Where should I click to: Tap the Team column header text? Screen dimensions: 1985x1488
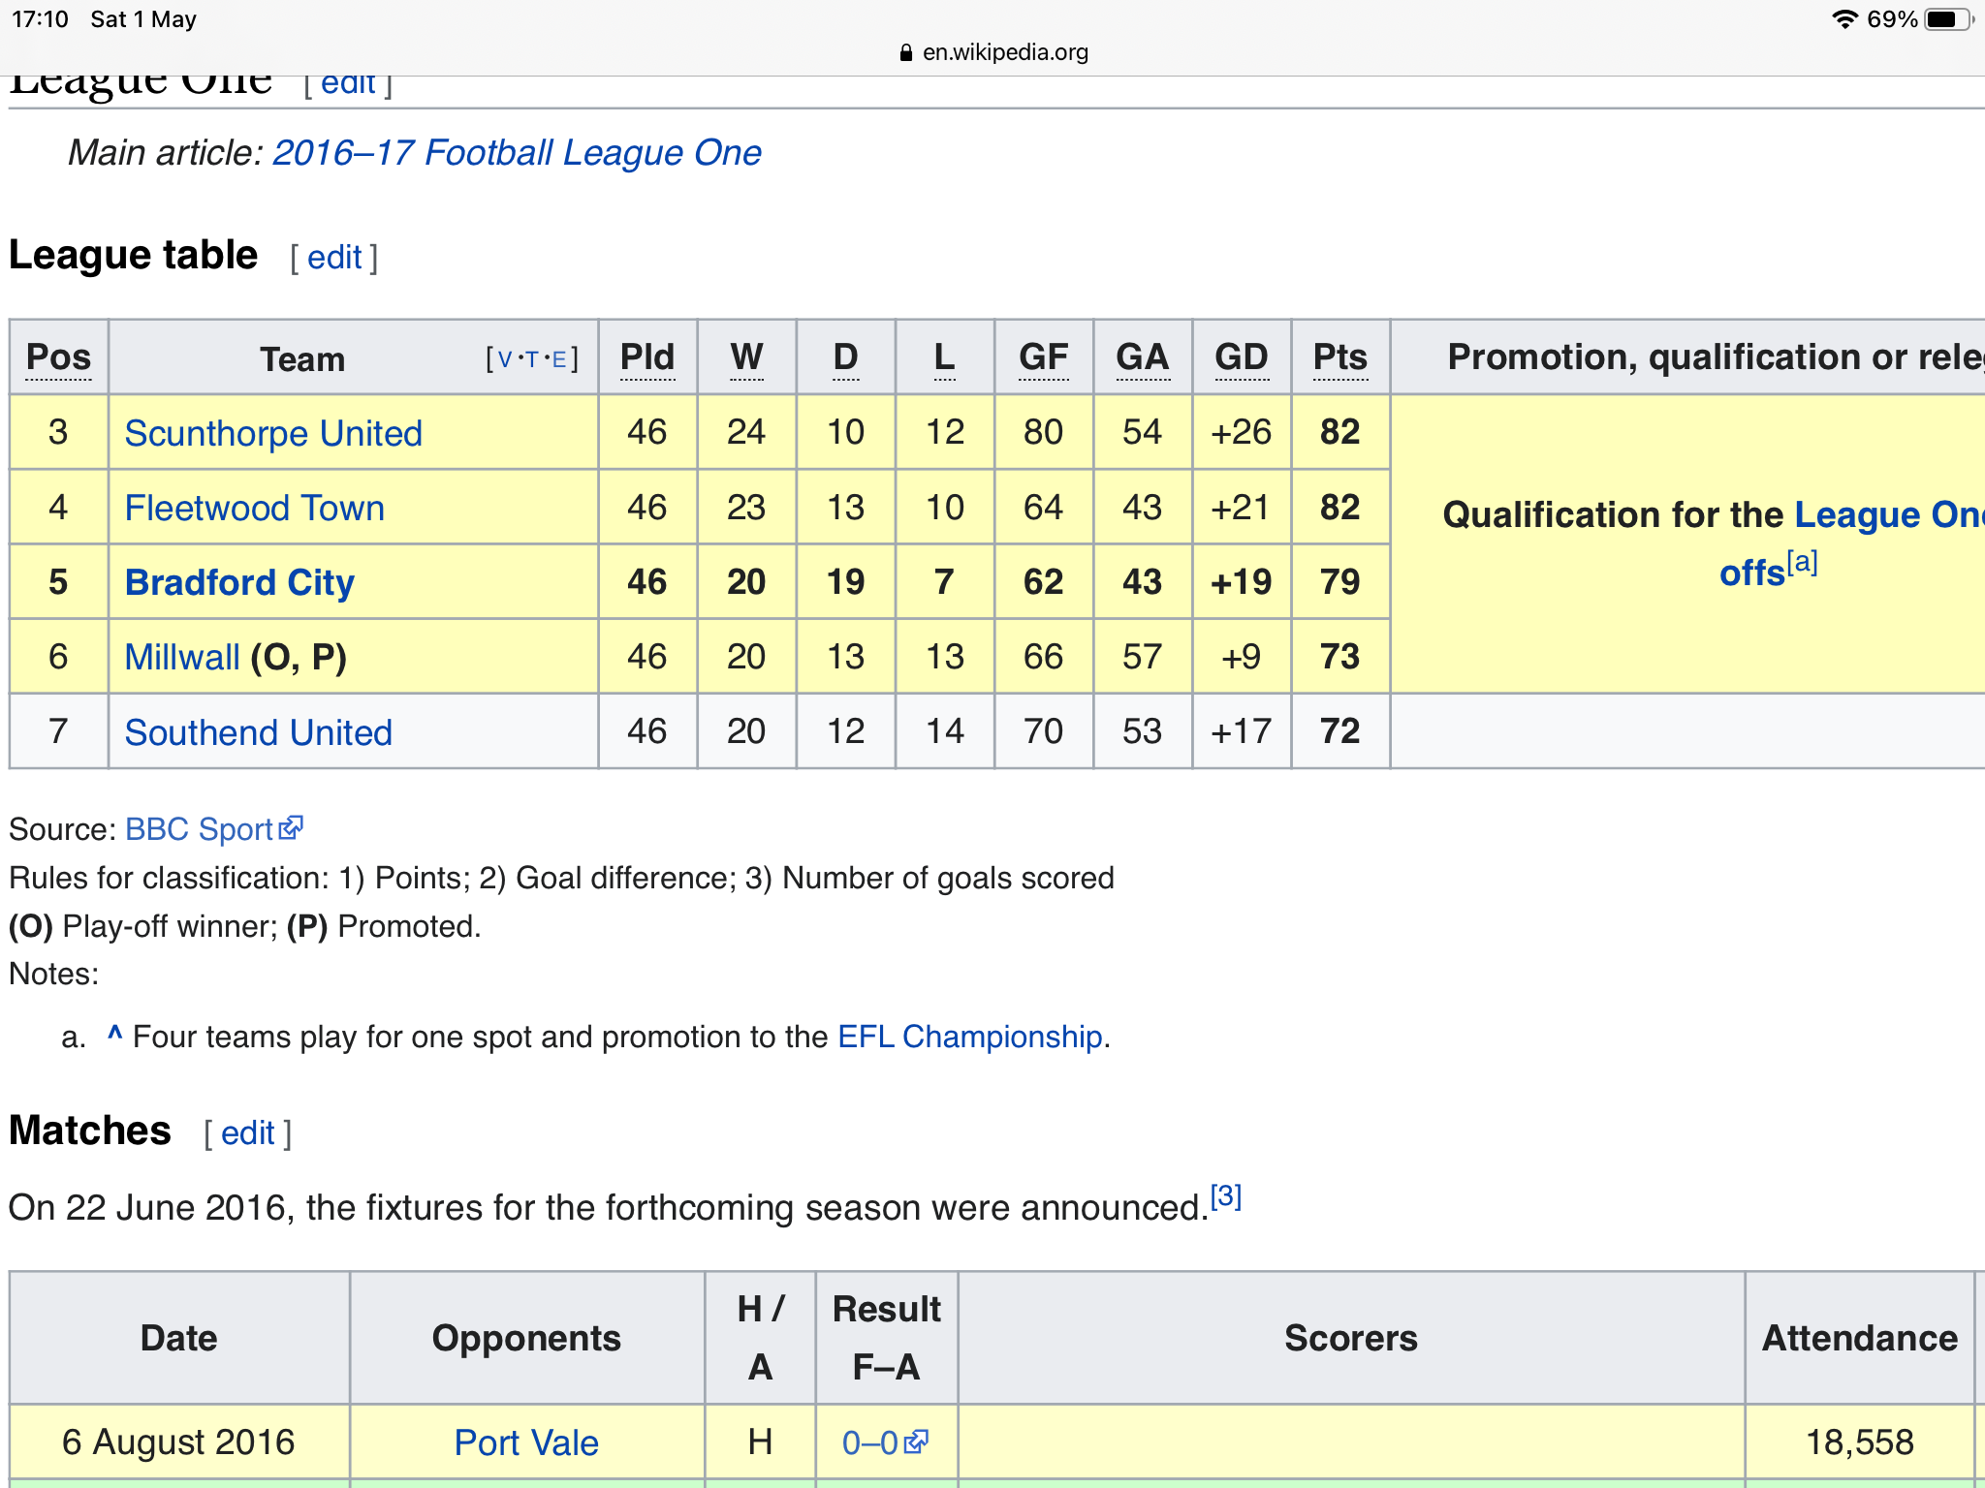click(302, 359)
